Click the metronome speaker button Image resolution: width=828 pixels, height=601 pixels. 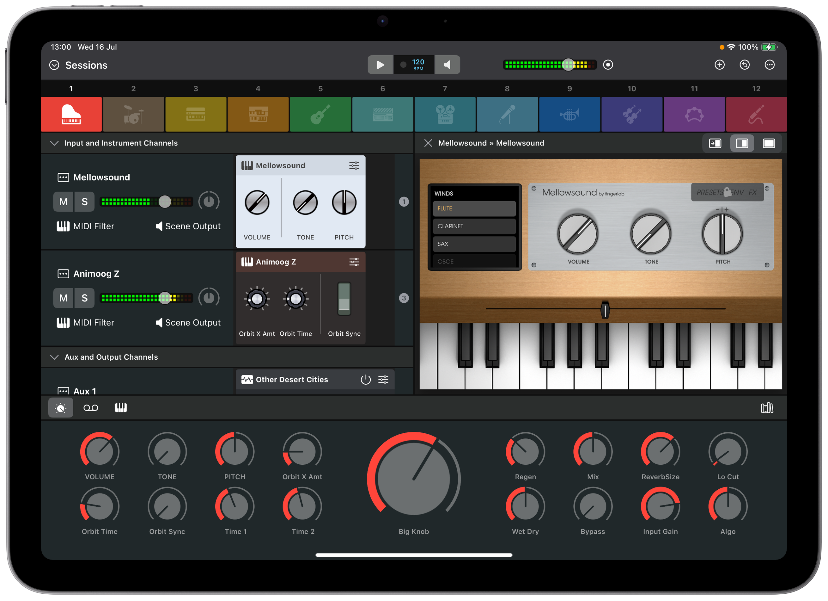point(447,65)
